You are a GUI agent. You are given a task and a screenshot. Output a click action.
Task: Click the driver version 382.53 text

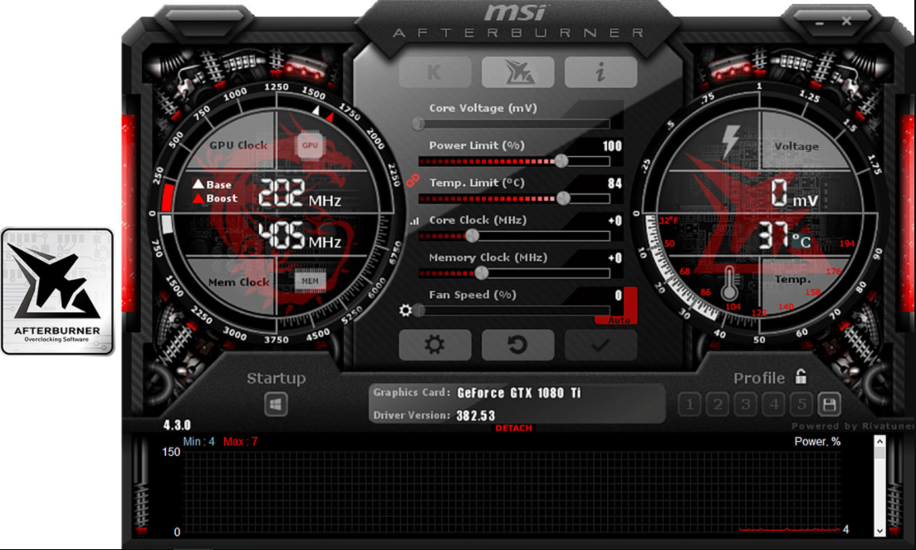point(476,415)
